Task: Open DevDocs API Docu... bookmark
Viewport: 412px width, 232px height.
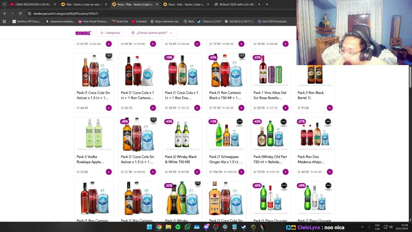Action: (x=26, y=22)
